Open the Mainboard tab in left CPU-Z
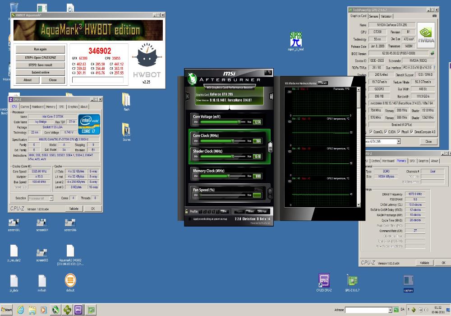Screen dimensions: 451x316 pyautogui.click(x=37, y=107)
